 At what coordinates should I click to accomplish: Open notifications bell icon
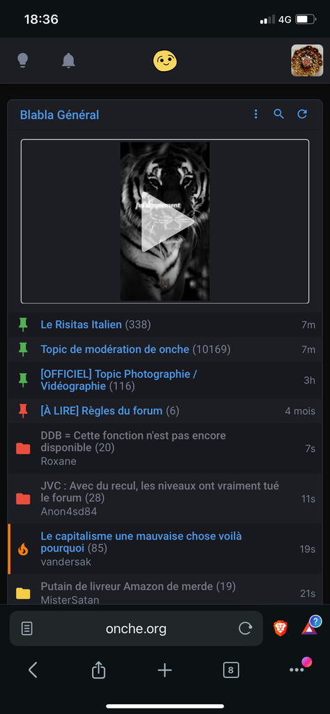69,60
